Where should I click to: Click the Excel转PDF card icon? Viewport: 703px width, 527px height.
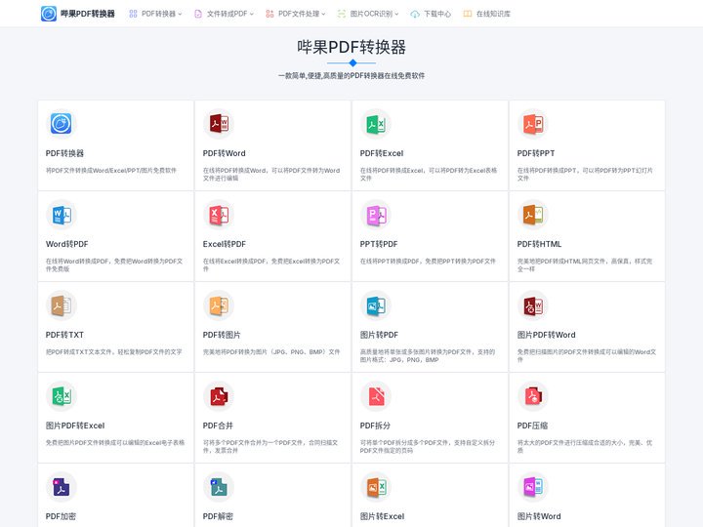(219, 215)
